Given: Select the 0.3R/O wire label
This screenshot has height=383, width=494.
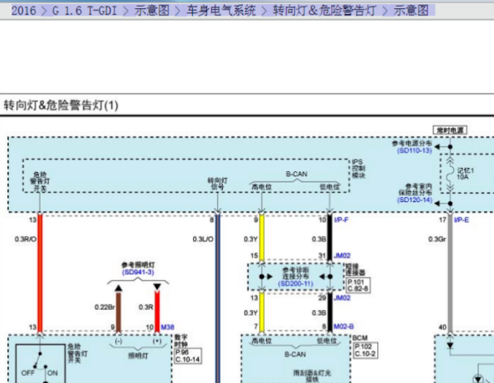Looking at the screenshot, I should pyautogui.click(x=25, y=239).
